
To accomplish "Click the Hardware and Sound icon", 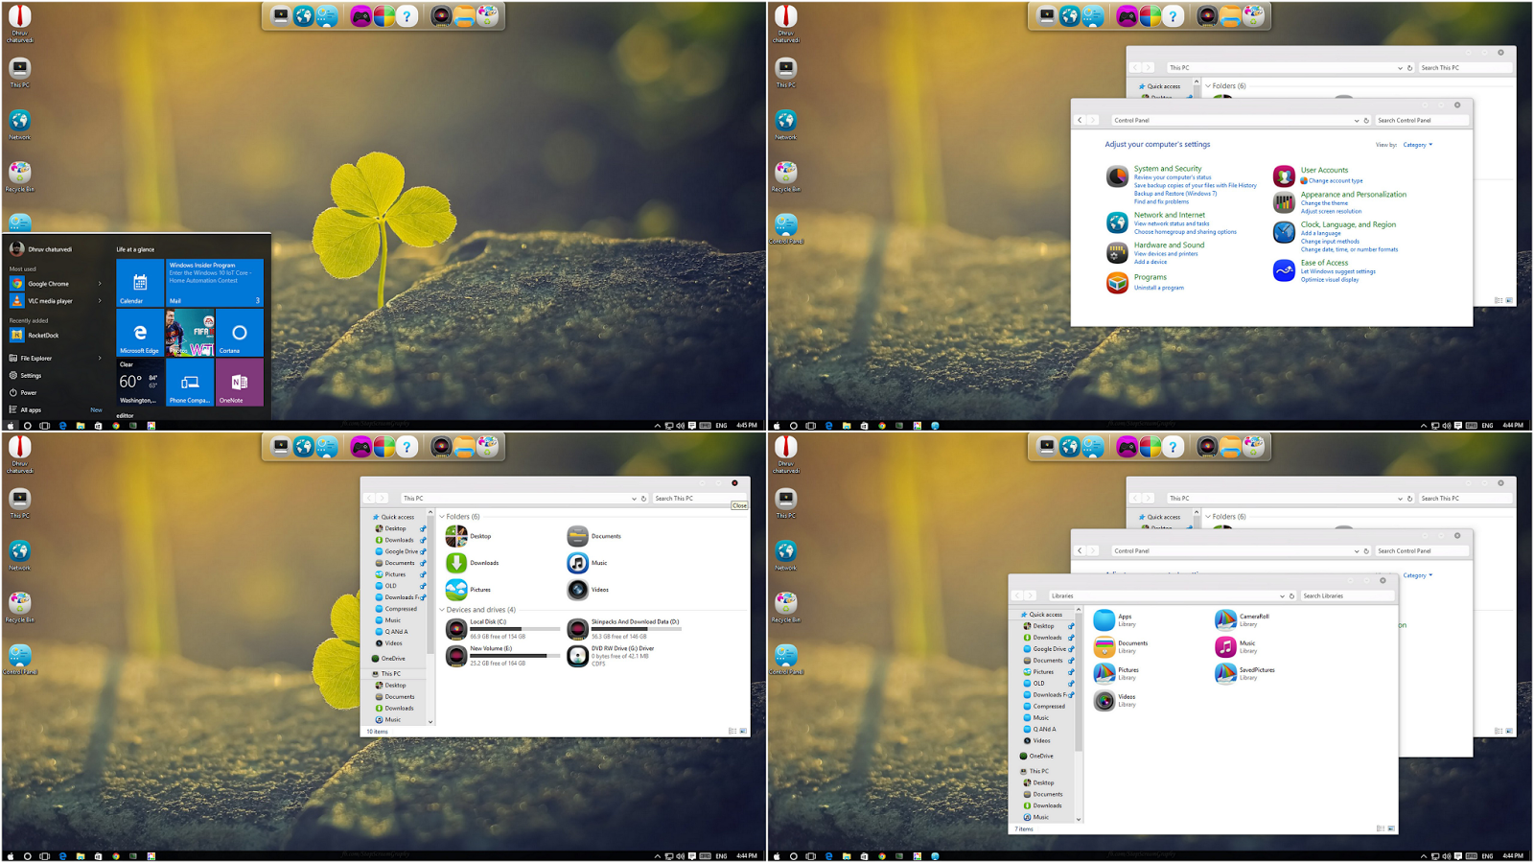I will click(1117, 253).
